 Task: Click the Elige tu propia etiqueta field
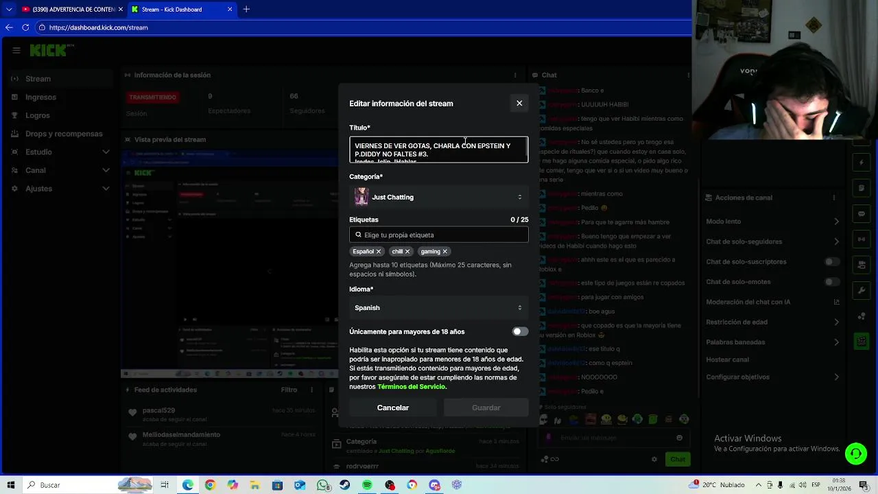coord(439,235)
